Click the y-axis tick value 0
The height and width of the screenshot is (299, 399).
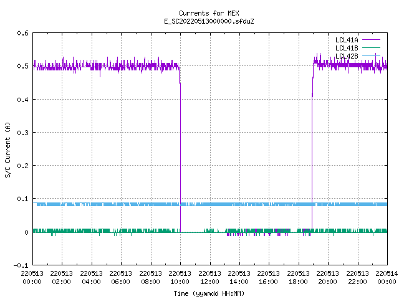click(x=26, y=232)
